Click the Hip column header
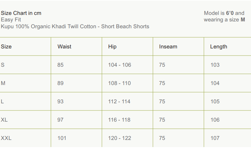 [x=112, y=47]
